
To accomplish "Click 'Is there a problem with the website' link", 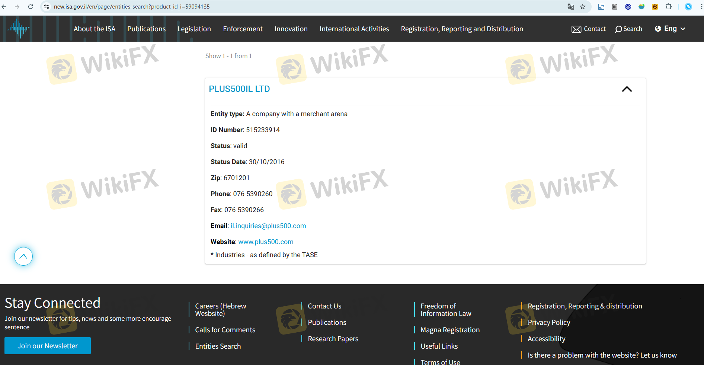I will click(602, 355).
